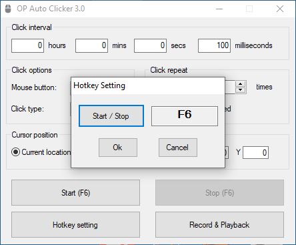Image resolution: width=296 pixels, height=245 pixels.
Task: Click the secs input field
Action: click(150, 45)
